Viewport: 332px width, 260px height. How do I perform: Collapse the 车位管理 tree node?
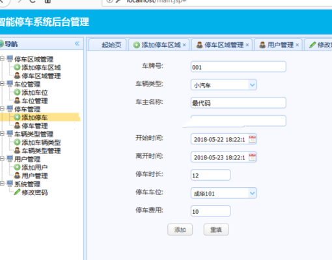[x=2, y=83]
